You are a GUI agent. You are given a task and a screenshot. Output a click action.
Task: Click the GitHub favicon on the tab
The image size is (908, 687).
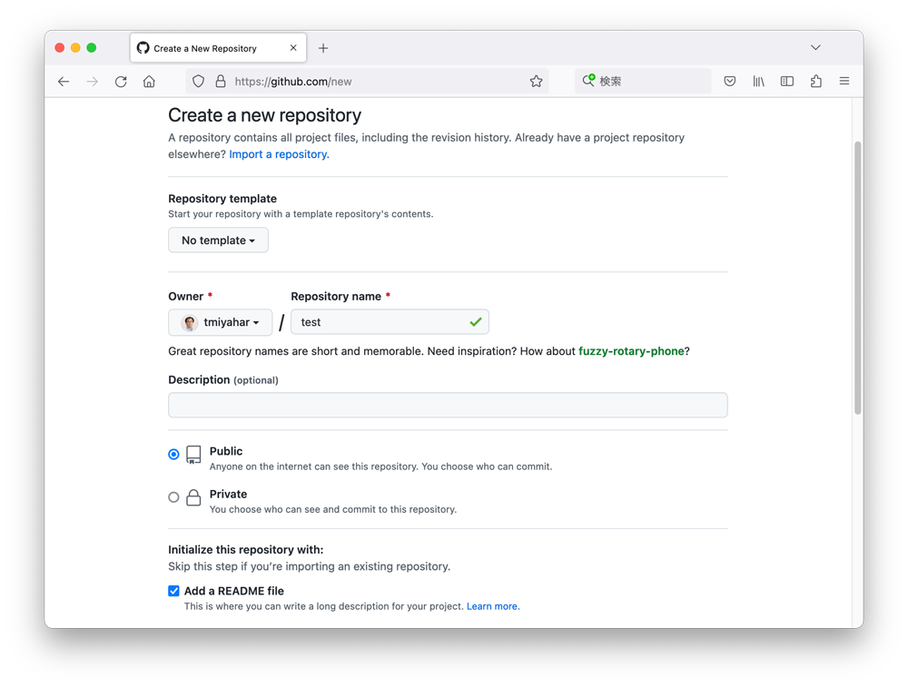pos(143,48)
